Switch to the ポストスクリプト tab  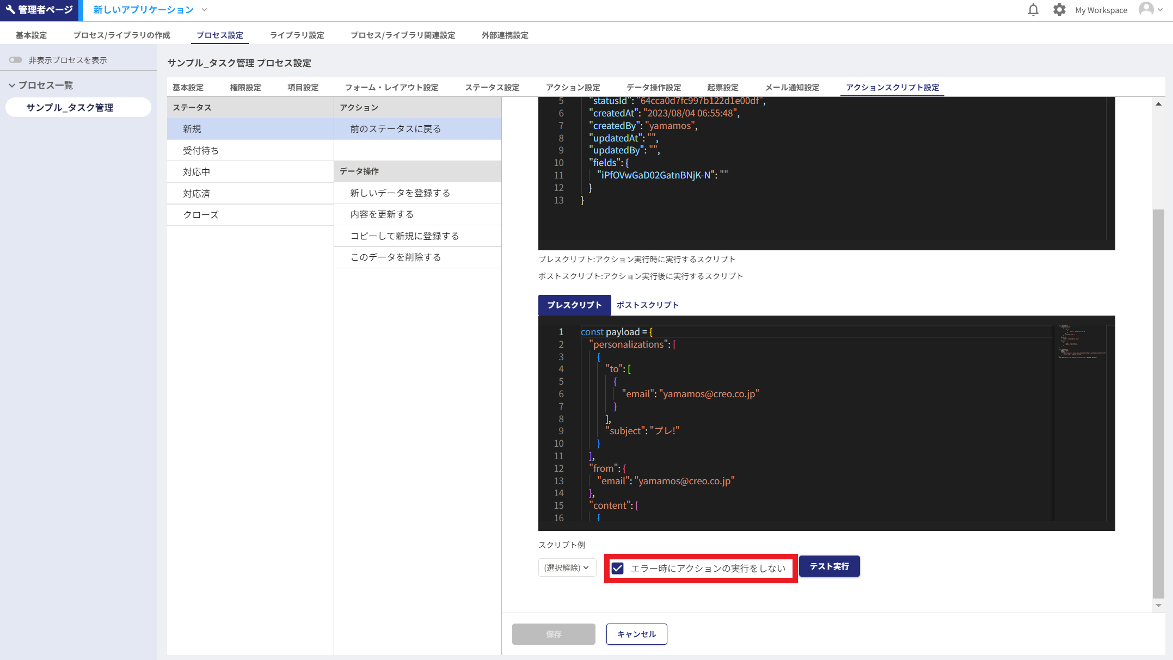click(x=647, y=305)
